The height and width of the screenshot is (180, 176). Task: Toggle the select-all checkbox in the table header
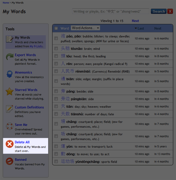pyautogui.click(x=56, y=28)
